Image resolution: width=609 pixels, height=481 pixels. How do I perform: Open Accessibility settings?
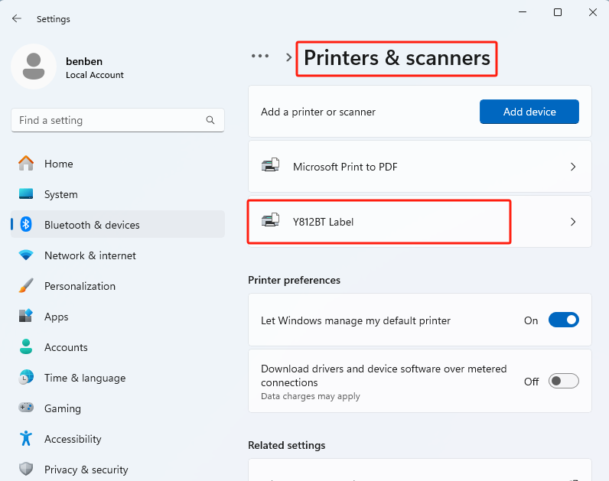point(118,438)
